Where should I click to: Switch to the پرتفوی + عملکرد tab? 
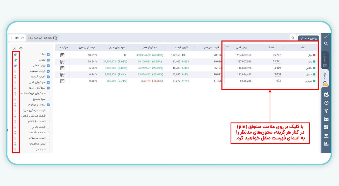pyautogui.click(x=308, y=38)
